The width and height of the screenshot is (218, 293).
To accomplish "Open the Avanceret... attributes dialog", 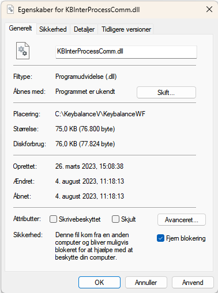I will 182,220.
